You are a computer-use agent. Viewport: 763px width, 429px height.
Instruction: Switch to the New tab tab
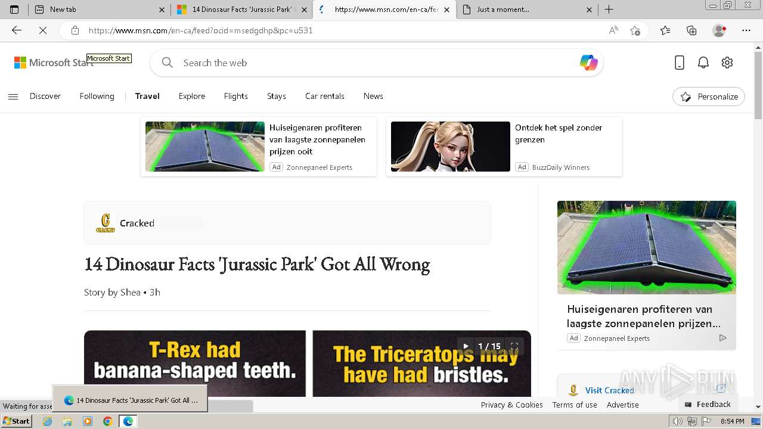tap(98, 10)
